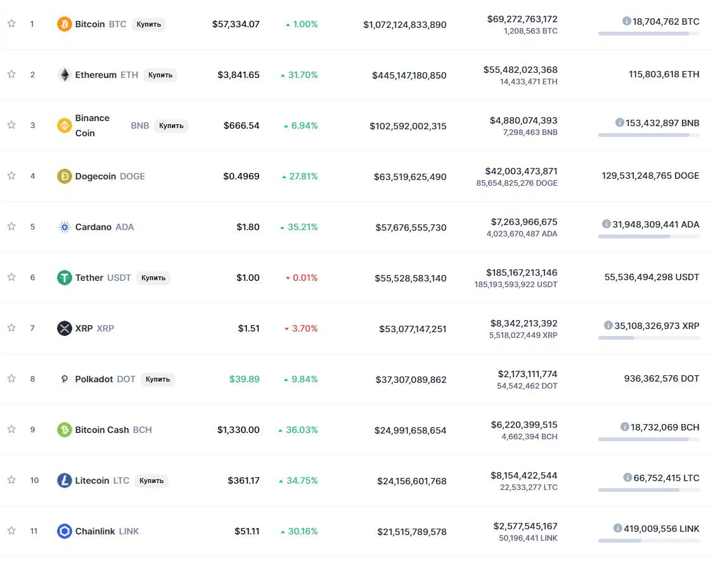Open Tether volume link $185,167,213,146
The width and height of the screenshot is (713, 561).
tap(522, 273)
